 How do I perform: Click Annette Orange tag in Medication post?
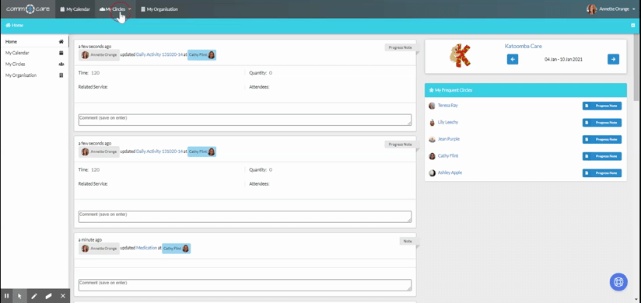click(x=99, y=249)
